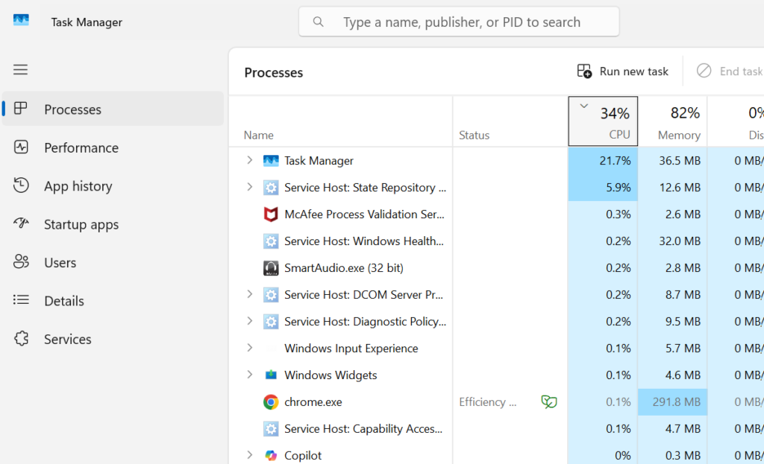Image resolution: width=764 pixels, height=464 pixels.
Task: Sort by the Status column header
Action: point(510,121)
